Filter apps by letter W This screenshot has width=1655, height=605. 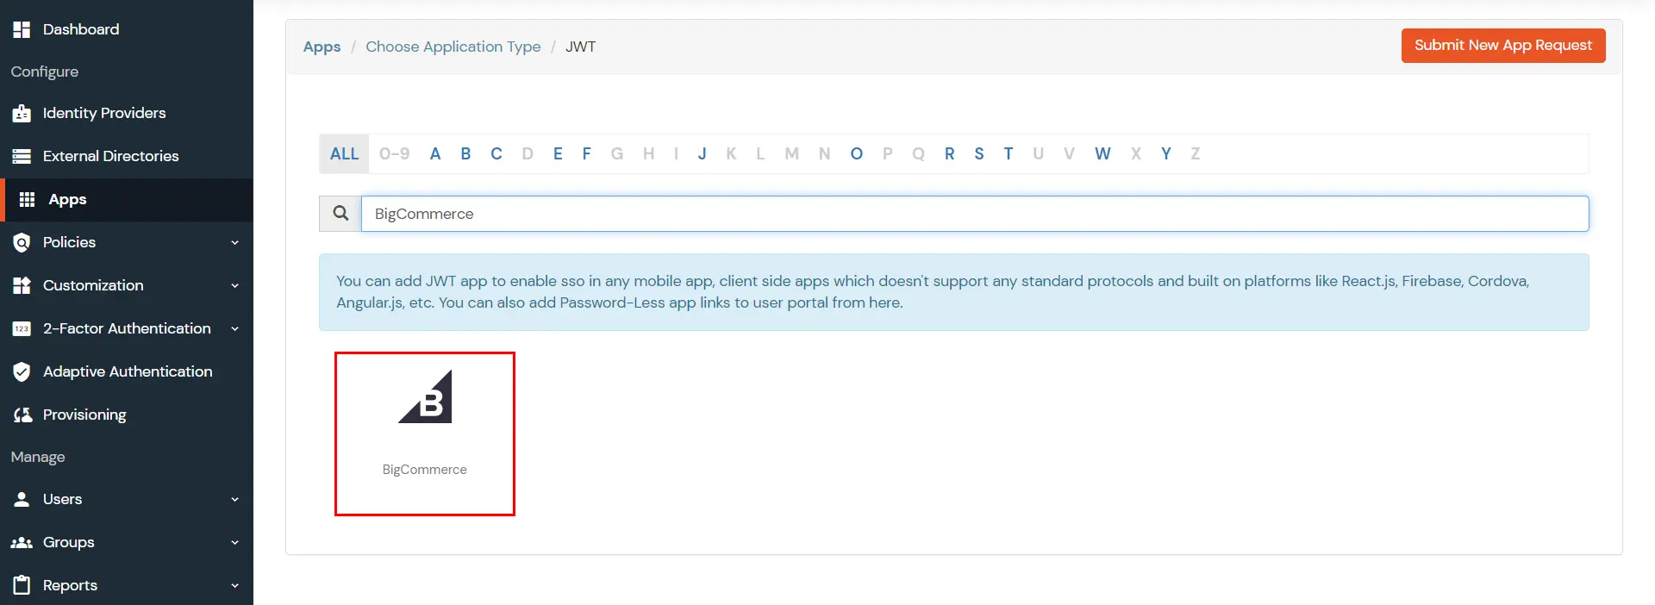(1102, 153)
